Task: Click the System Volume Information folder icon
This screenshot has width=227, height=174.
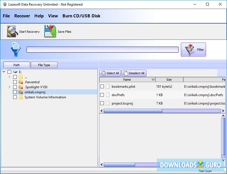Action: point(21,97)
